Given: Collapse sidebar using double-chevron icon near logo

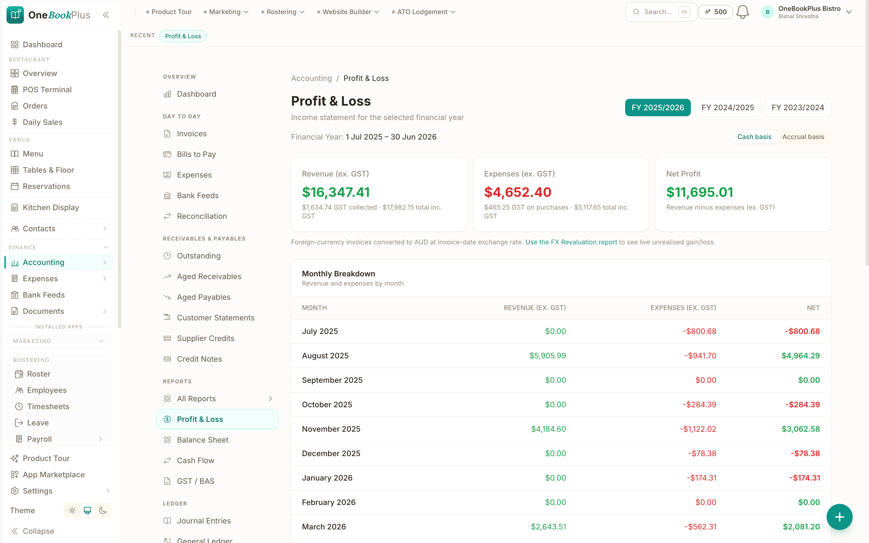Looking at the screenshot, I should tap(106, 15).
